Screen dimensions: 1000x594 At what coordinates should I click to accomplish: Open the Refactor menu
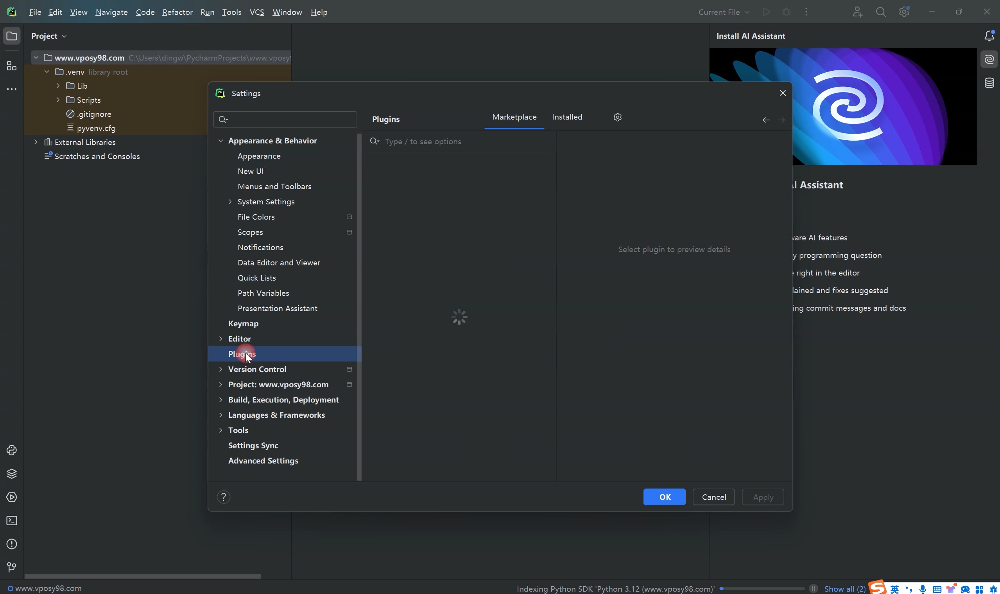click(x=177, y=12)
